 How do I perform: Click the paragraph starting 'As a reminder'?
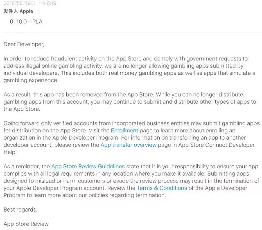tap(131, 181)
